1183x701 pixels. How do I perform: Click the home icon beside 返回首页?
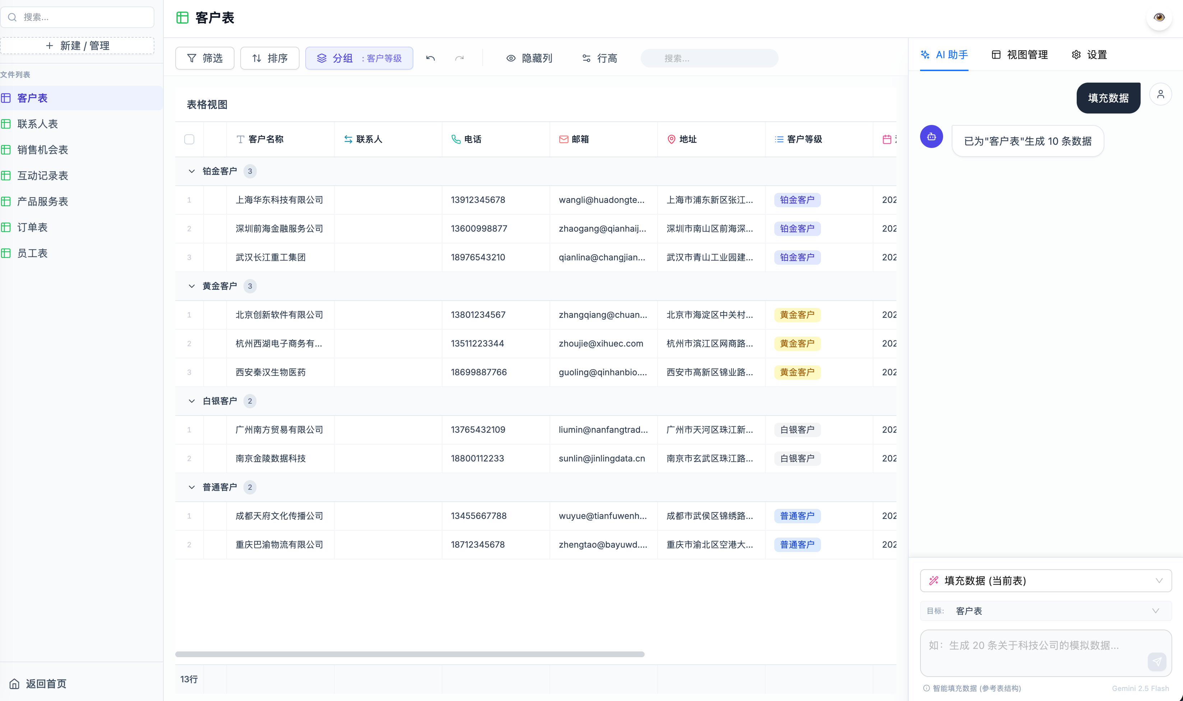pyautogui.click(x=15, y=683)
